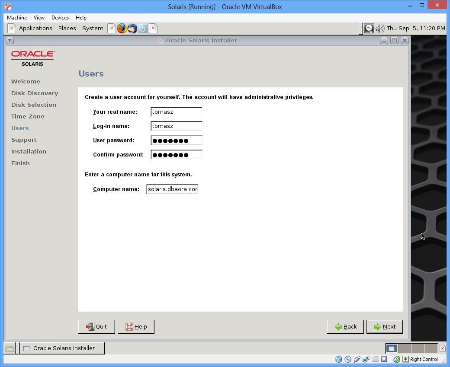Click Users step in sidebar
This screenshot has width=450, height=367.
point(20,128)
